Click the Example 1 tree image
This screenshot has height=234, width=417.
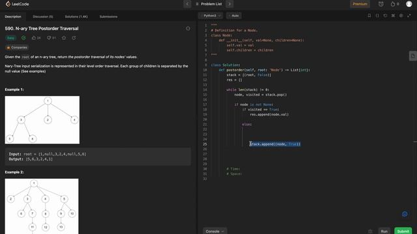coord(42,120)
